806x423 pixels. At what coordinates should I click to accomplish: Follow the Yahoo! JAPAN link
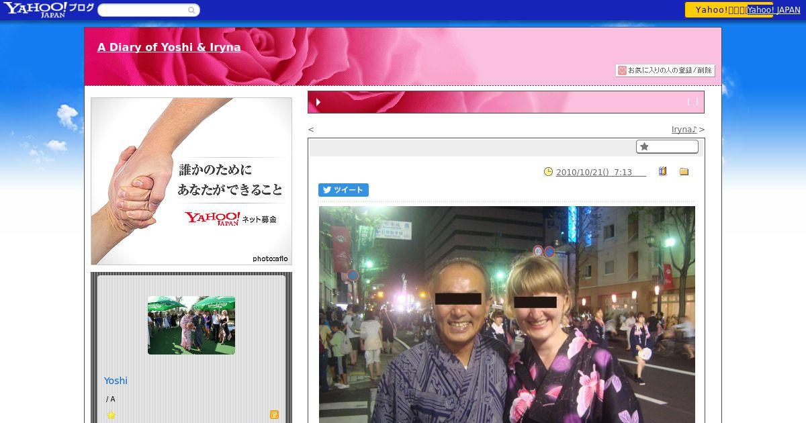(774, 10)
